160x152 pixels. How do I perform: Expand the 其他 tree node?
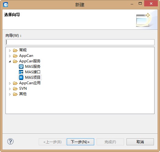point(10,94)
